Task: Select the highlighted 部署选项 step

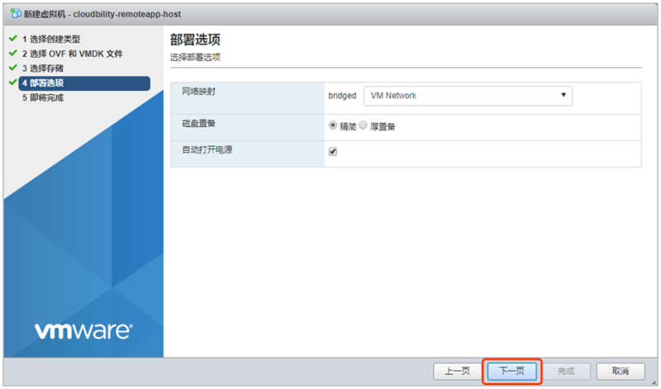Action: (46, 83)
